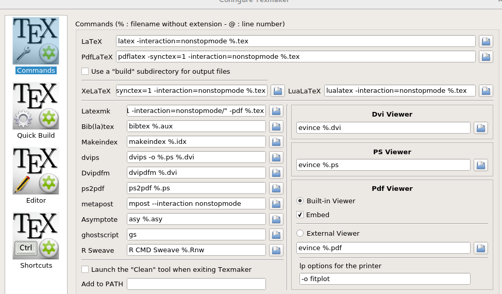Image resolution: width=502 pixels, height=294 pixels.
Task: Click the Bib(la)tex command field
Action: pos(196,126)
